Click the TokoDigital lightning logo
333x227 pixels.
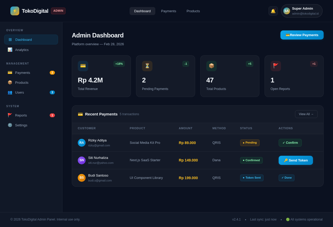pyautogui.click(x=15, y=11)
